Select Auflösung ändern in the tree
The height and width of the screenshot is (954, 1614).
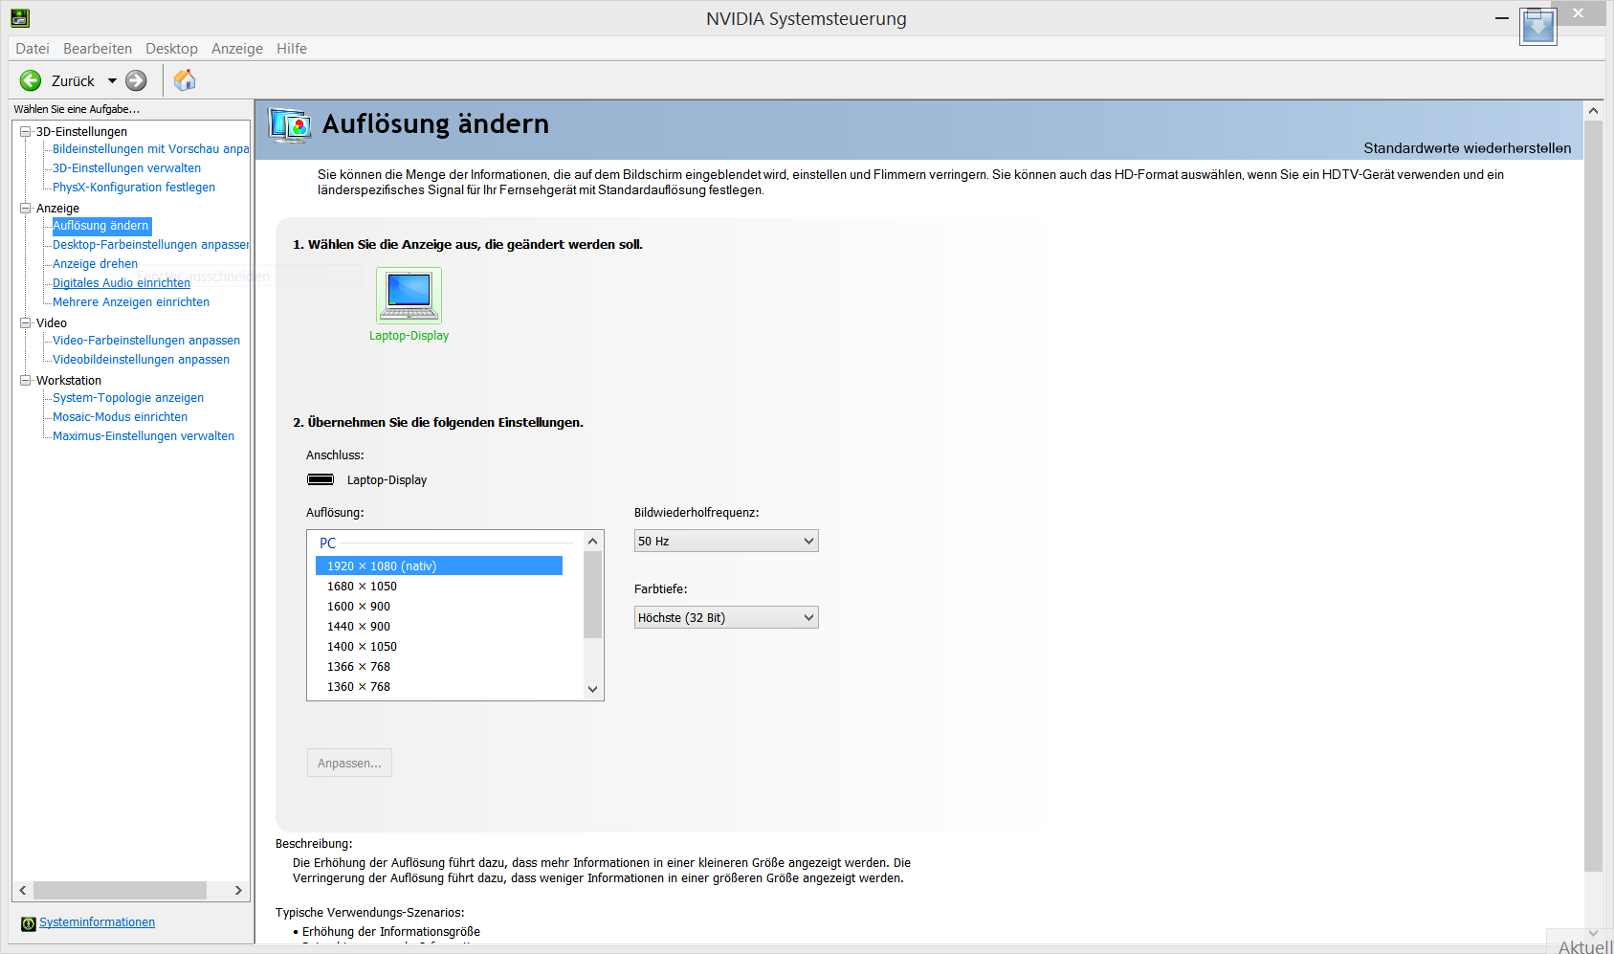tap(101, 226)
